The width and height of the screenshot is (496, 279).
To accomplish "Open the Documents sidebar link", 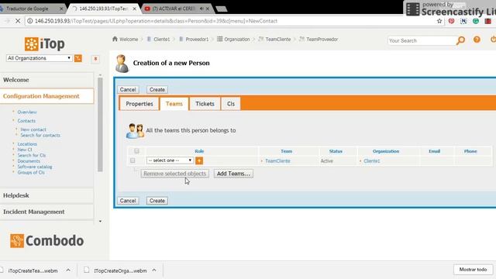I will [29, 161].
